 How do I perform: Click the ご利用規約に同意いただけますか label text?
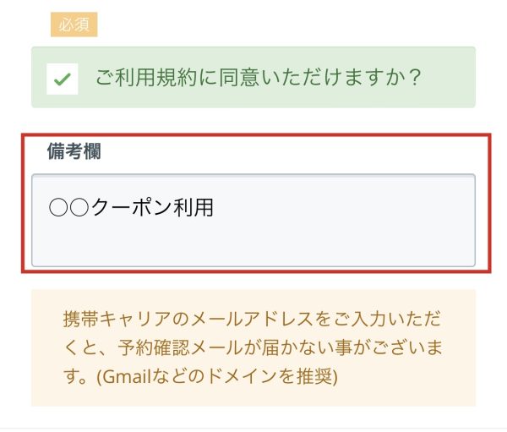258,78
